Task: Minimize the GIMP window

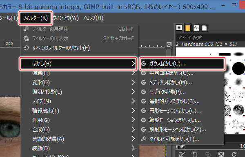Action: click(x=223, y=6)
